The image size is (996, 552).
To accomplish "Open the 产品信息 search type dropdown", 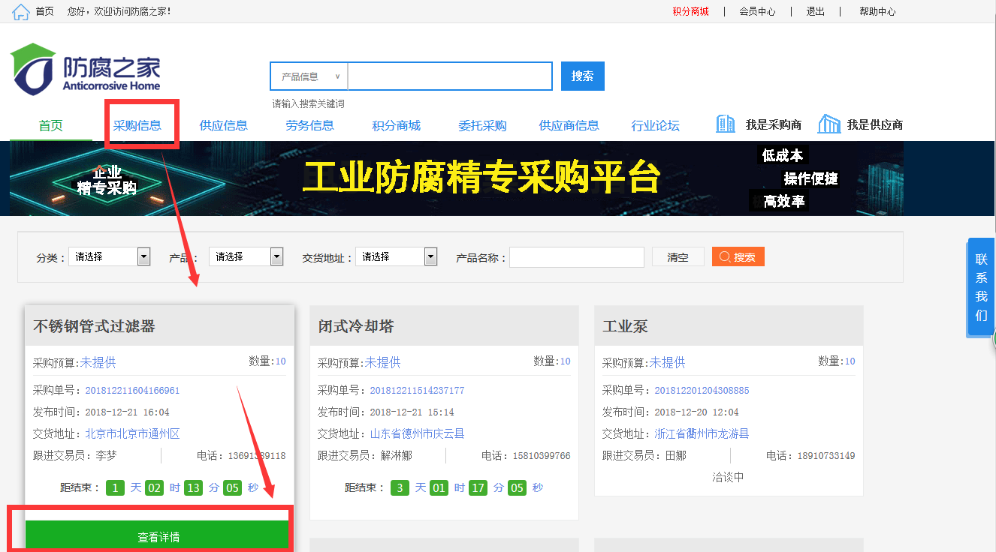I will pos(308,76).
